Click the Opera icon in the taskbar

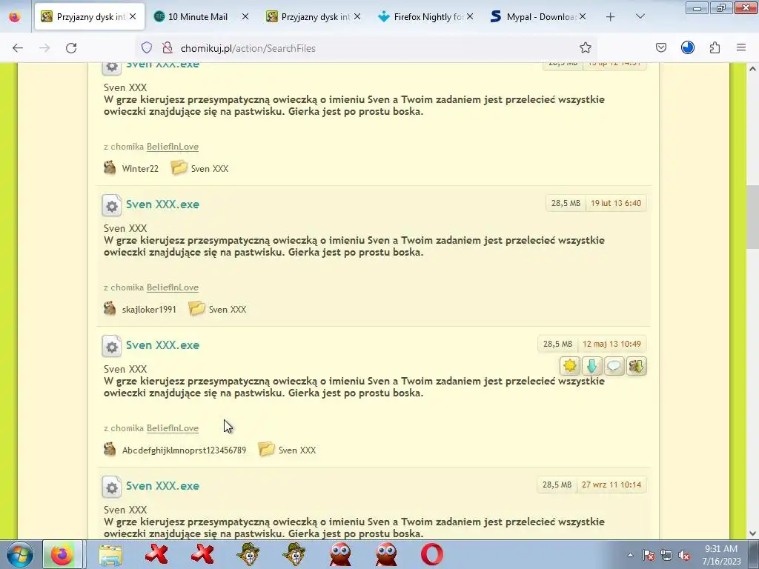[432, 554]
